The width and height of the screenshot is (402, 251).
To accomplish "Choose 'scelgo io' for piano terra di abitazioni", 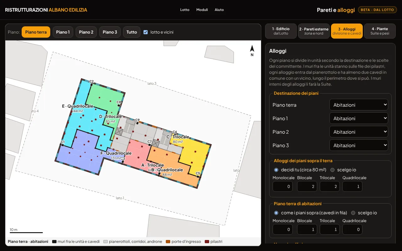I will (353, 213).
